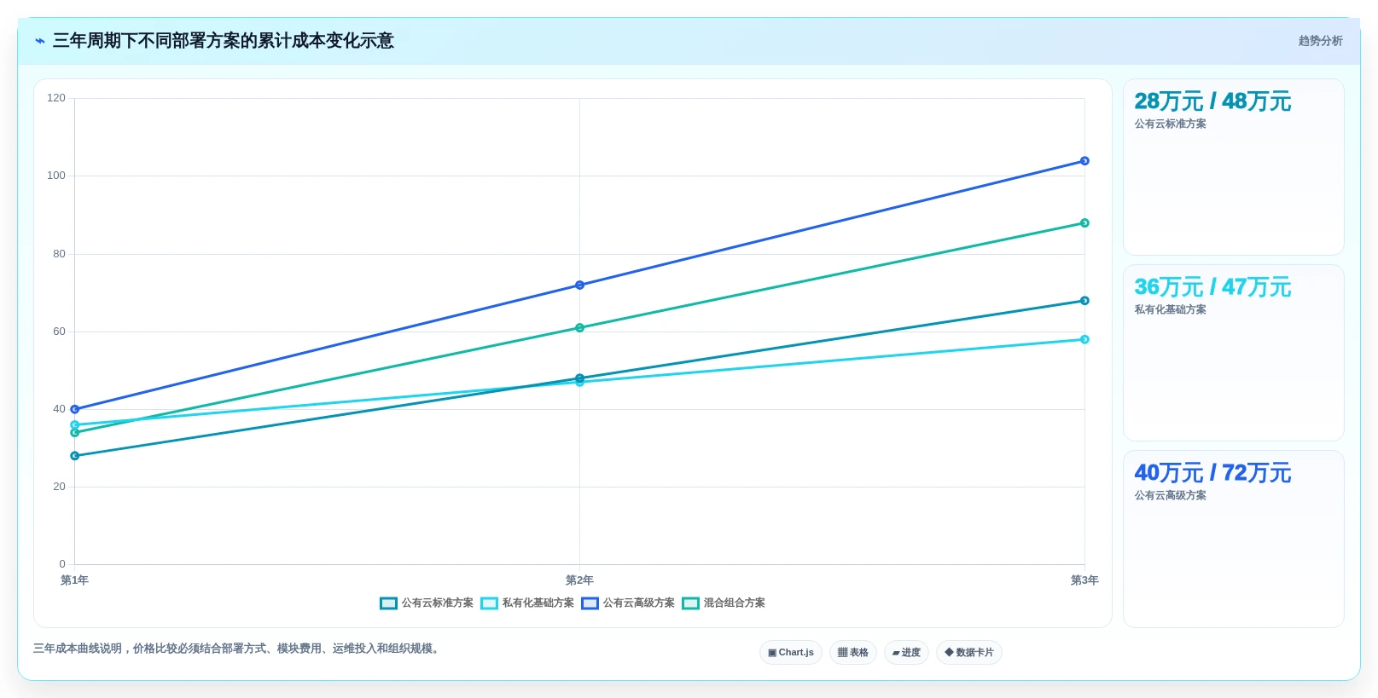This screenshot has width=1378, height=698.
Task: Click the 第2年 axis label
Action: pyautogui.click(x=579, y=580)
